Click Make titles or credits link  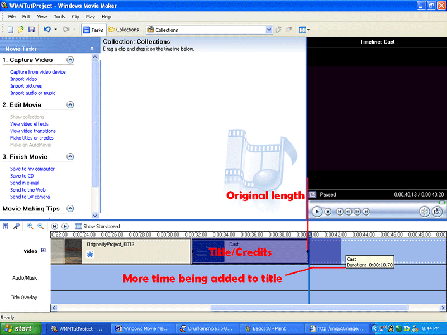click(32, 138)
